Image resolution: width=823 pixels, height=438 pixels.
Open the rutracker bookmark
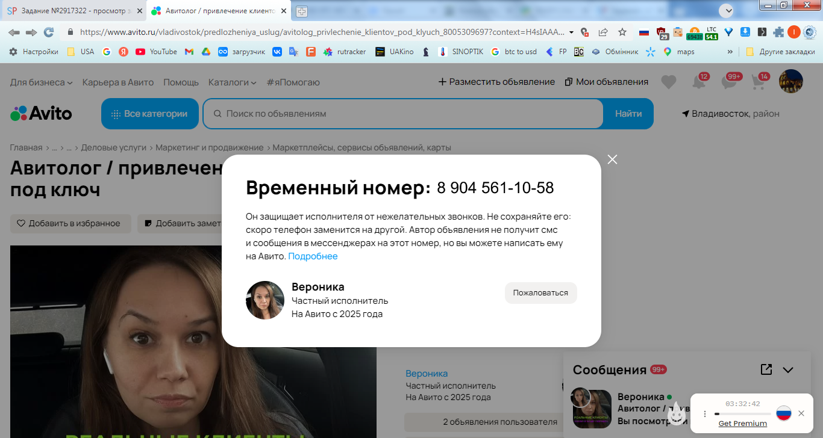coord(345,52)
